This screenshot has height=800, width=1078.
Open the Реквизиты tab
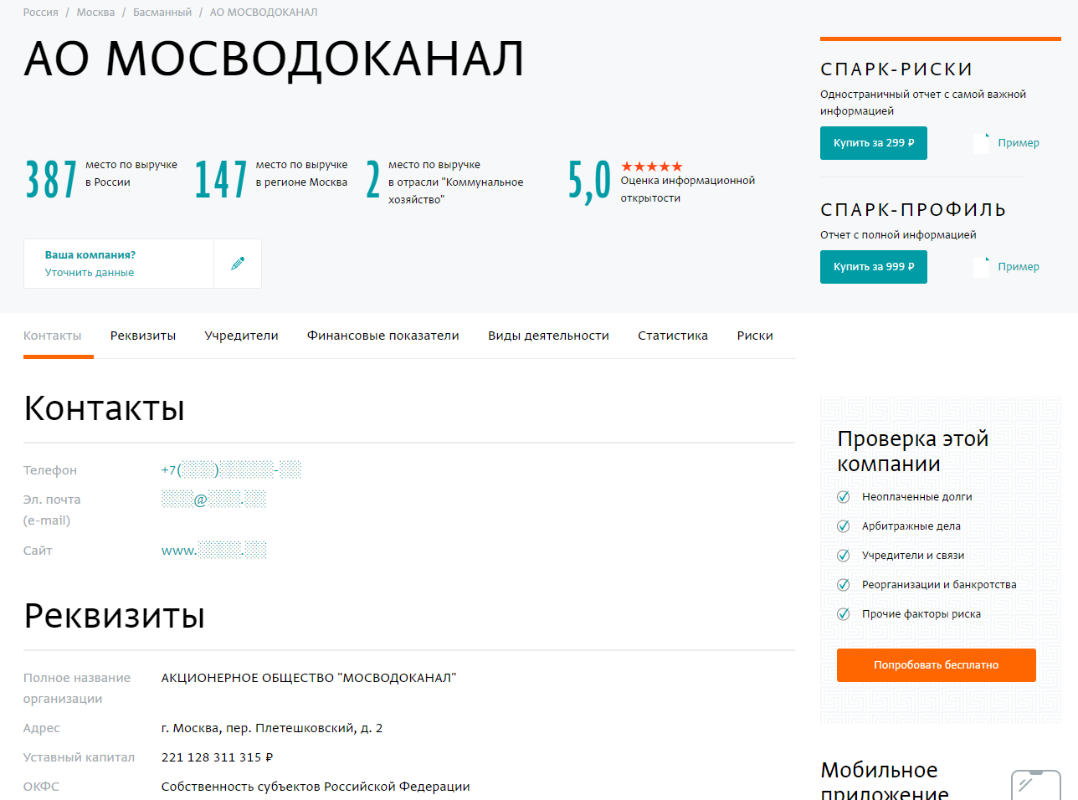pyautogui.click(x=143, y=336)
